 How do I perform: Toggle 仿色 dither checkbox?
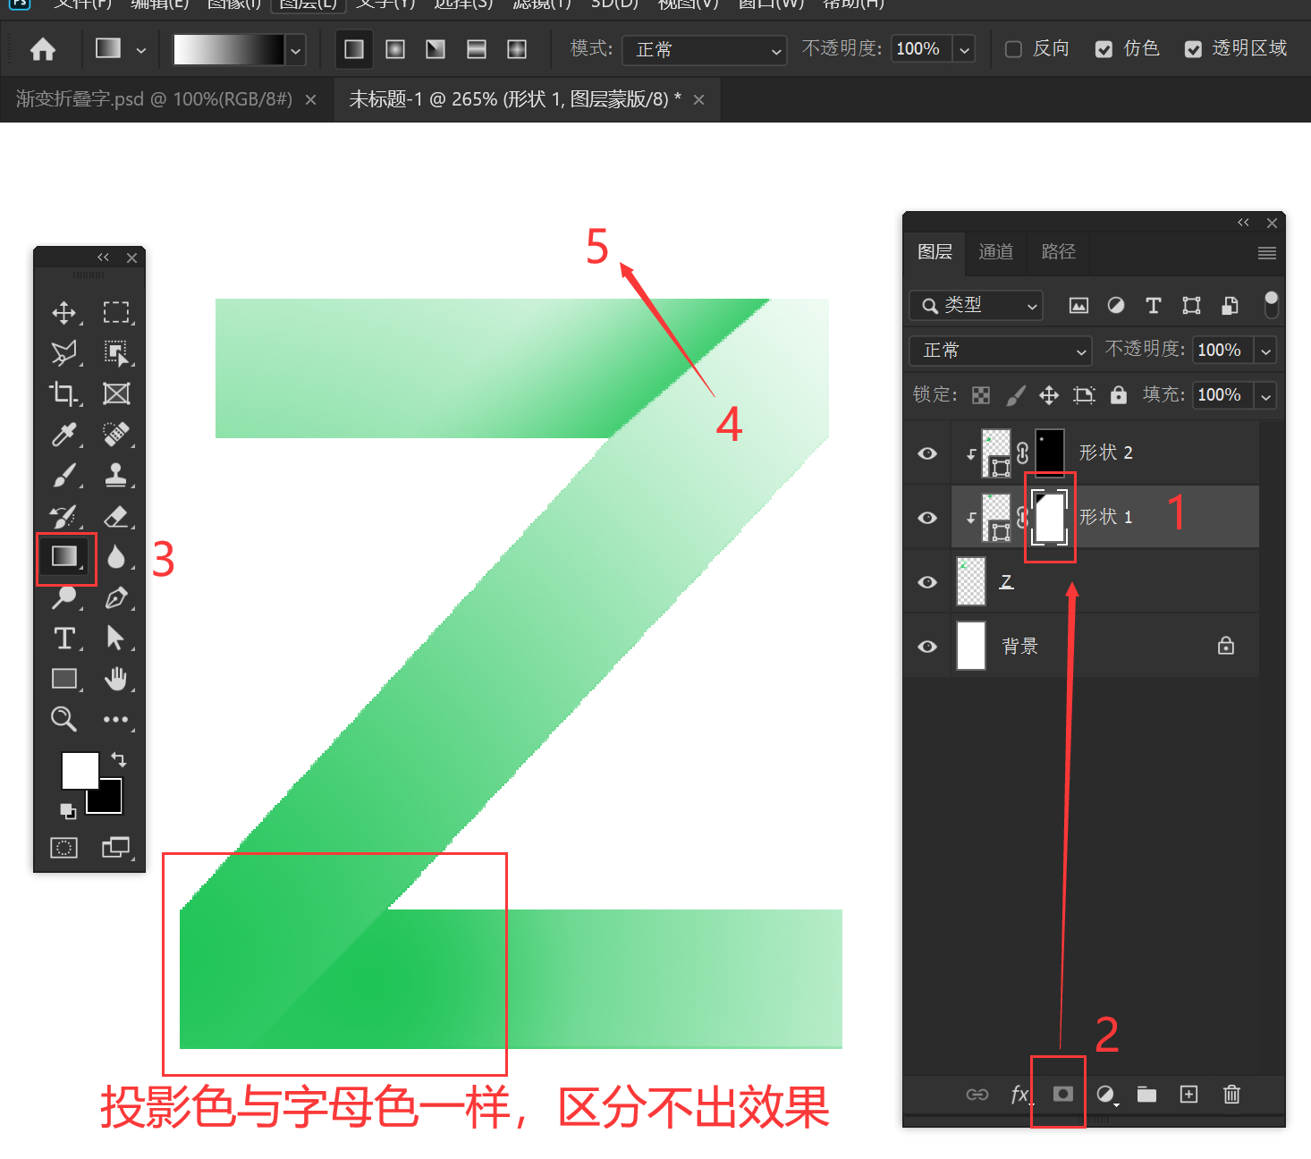pyautogui.click(x=1104, y=49)
